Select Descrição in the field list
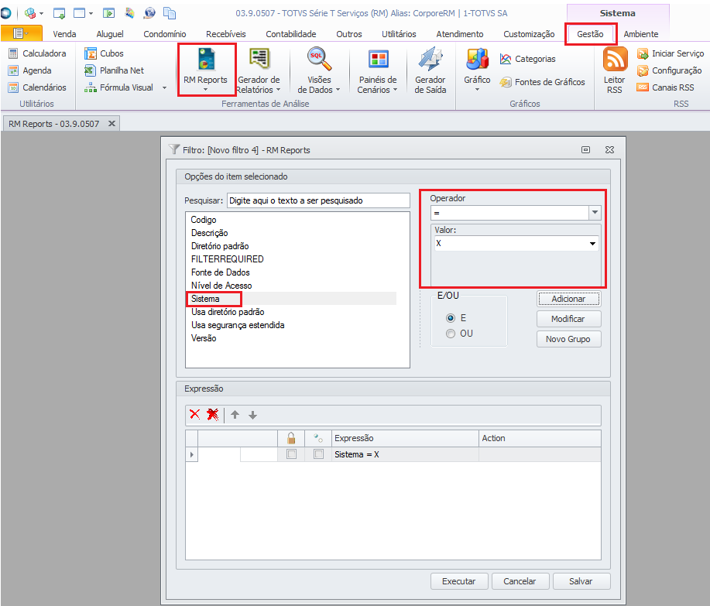 coord(209,233)
